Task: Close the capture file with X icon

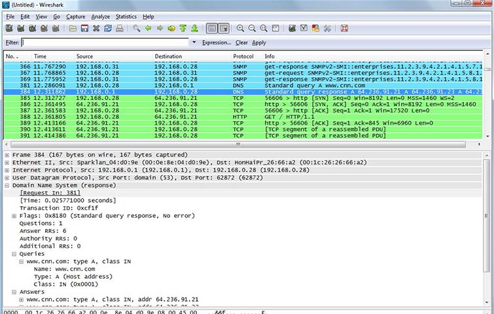Action: click(x=96, y=28)
